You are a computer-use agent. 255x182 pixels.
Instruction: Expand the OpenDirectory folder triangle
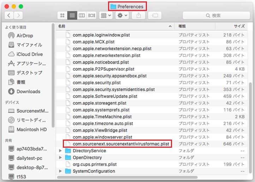[x=60, y=157]
